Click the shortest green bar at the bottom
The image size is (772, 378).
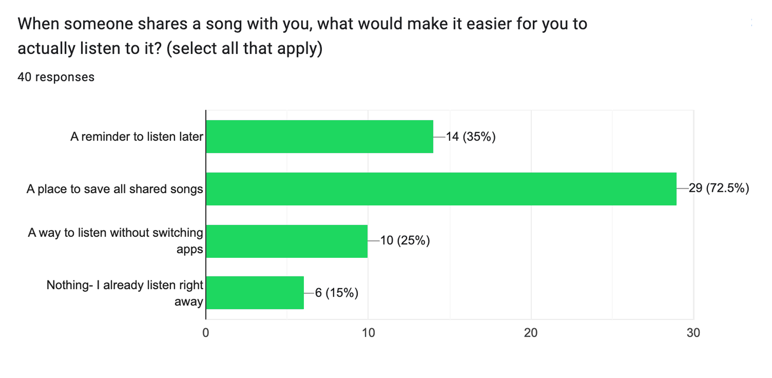(255, 293)
